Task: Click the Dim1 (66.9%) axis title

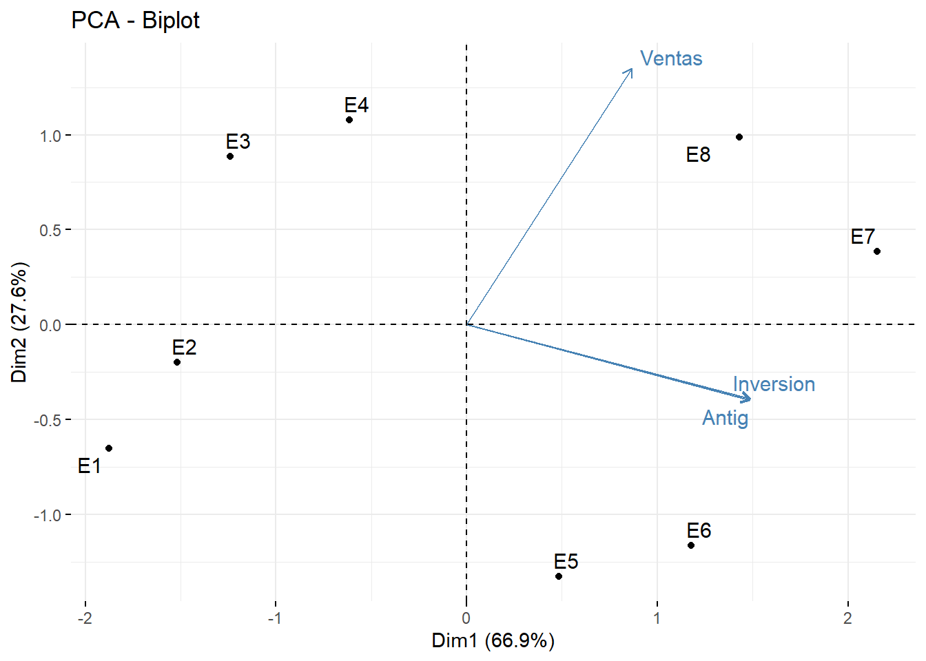Action: pos(493,640)
